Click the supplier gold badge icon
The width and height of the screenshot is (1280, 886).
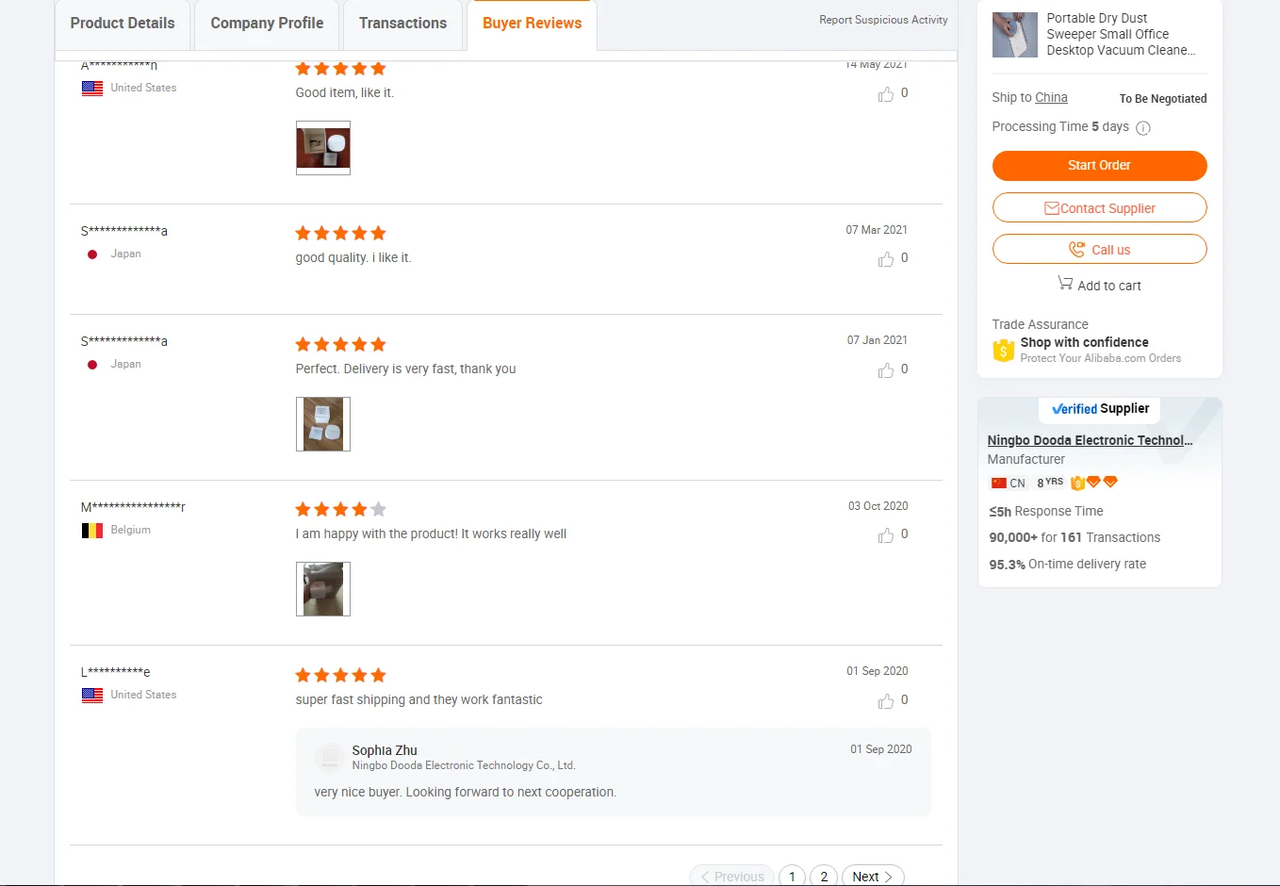pos(1077,483)
